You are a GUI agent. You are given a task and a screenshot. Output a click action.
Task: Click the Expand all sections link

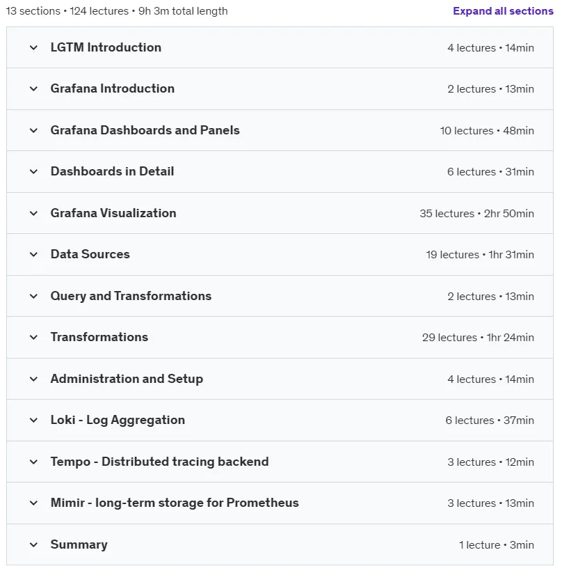click(503, 11)
